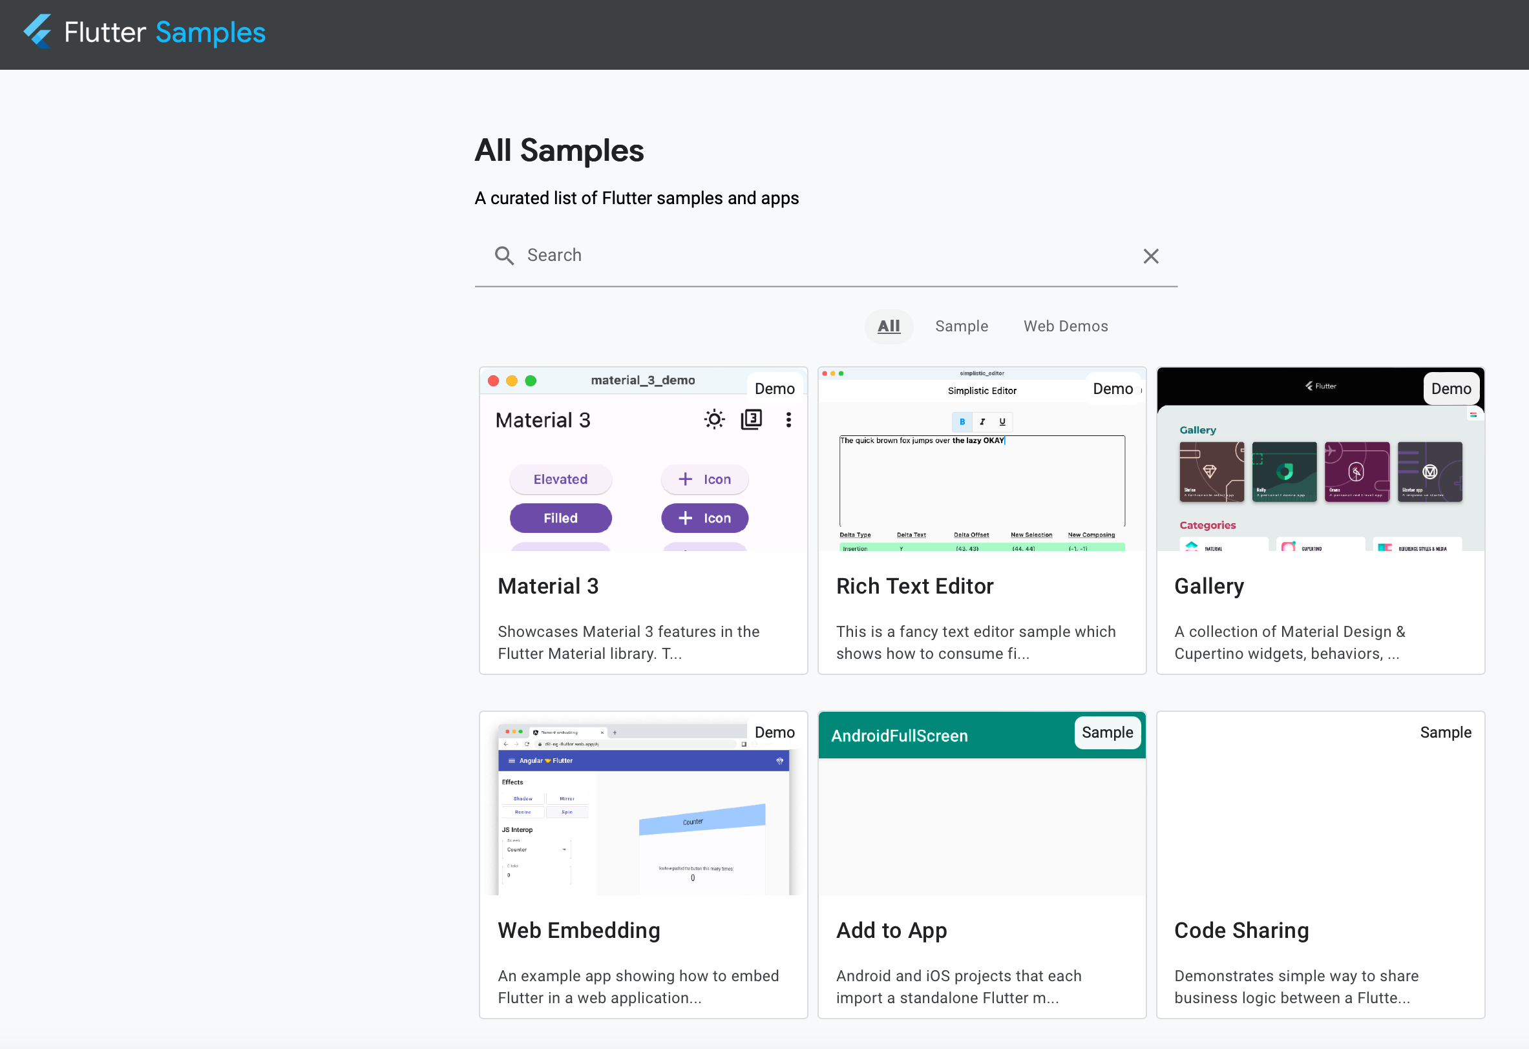Focus the Search text field
Image resolution: width=1529 pixels, height=1049 pixels.
pos(826,255)
